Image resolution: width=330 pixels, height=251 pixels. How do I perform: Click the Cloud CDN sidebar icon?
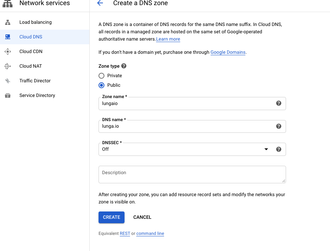click(x=8, y=52)
